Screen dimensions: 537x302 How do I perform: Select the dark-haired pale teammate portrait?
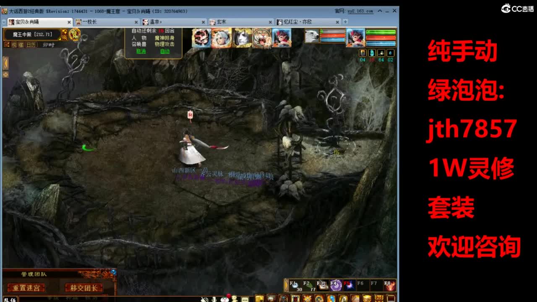point(242,38)
